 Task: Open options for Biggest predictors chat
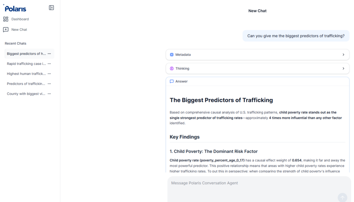click(49, 54)
